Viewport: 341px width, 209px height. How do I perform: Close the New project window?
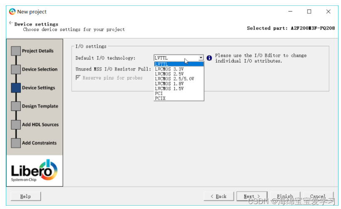(x=329, y=12)
